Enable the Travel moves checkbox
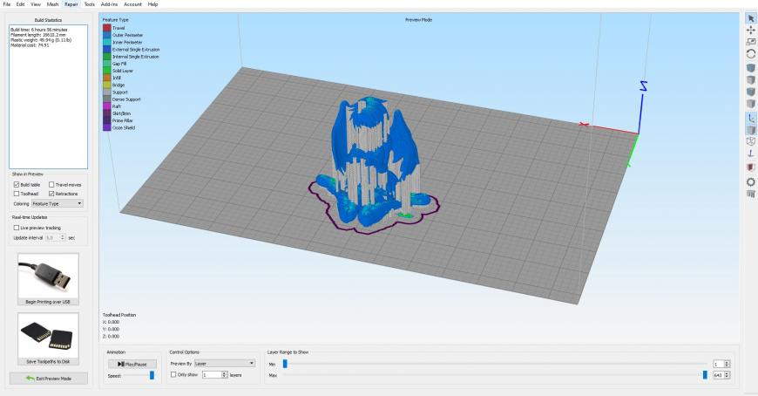The width and height of the screenshot is (758, 396). pos(51,184)
